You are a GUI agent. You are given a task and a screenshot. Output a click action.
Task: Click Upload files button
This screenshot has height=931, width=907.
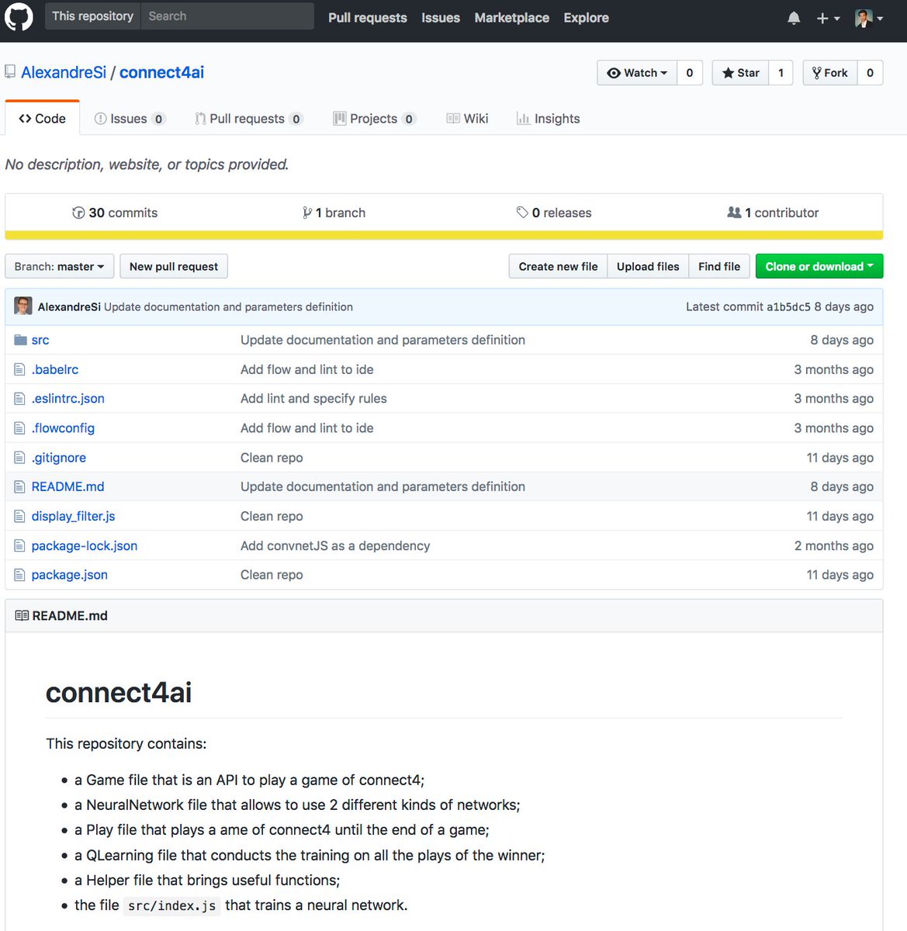point(648,266)
